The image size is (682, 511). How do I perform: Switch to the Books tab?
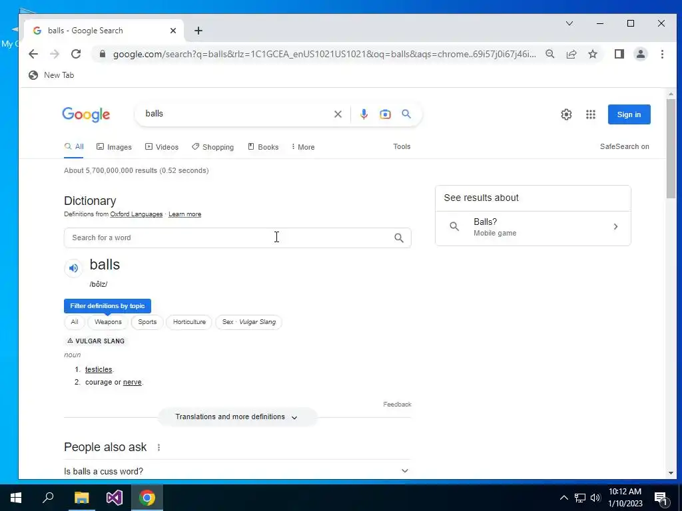263,147
